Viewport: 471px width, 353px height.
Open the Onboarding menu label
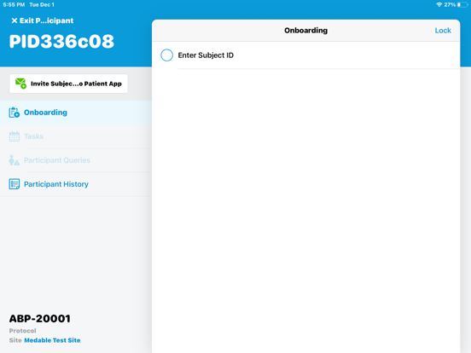coord(45,113)
